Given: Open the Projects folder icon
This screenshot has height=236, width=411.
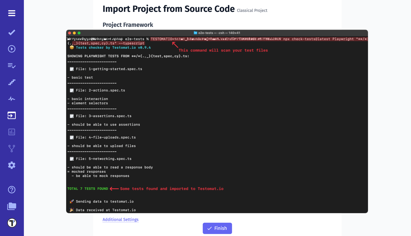Looking at the screenshot, I should [x=12, y=206].
